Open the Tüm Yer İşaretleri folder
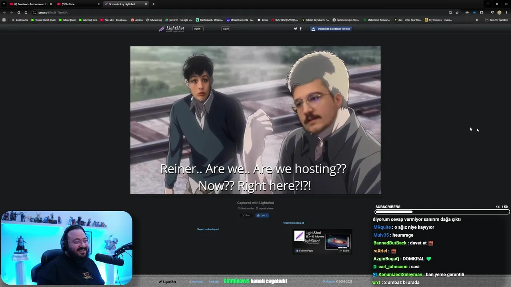Image resolution: width=511 pixels, height=287 pixels. [x=496, y=20]
